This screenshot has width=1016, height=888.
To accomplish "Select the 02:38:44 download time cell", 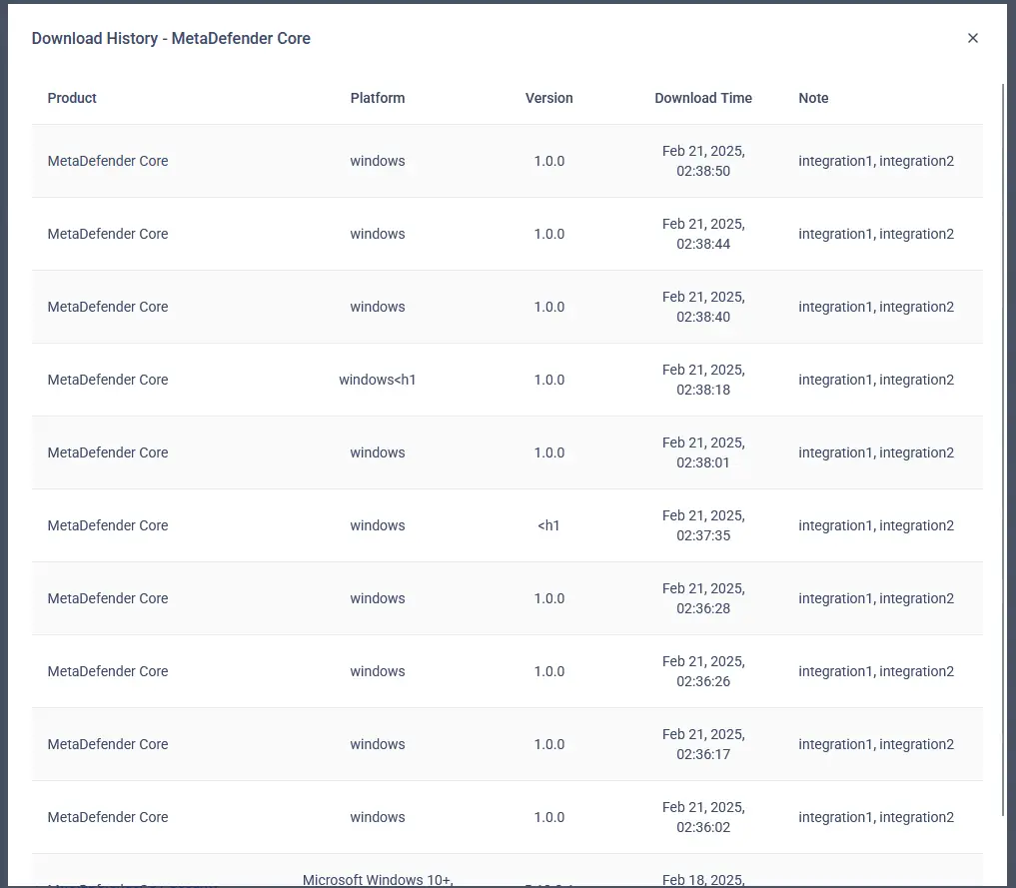I will tap(703, 234).
